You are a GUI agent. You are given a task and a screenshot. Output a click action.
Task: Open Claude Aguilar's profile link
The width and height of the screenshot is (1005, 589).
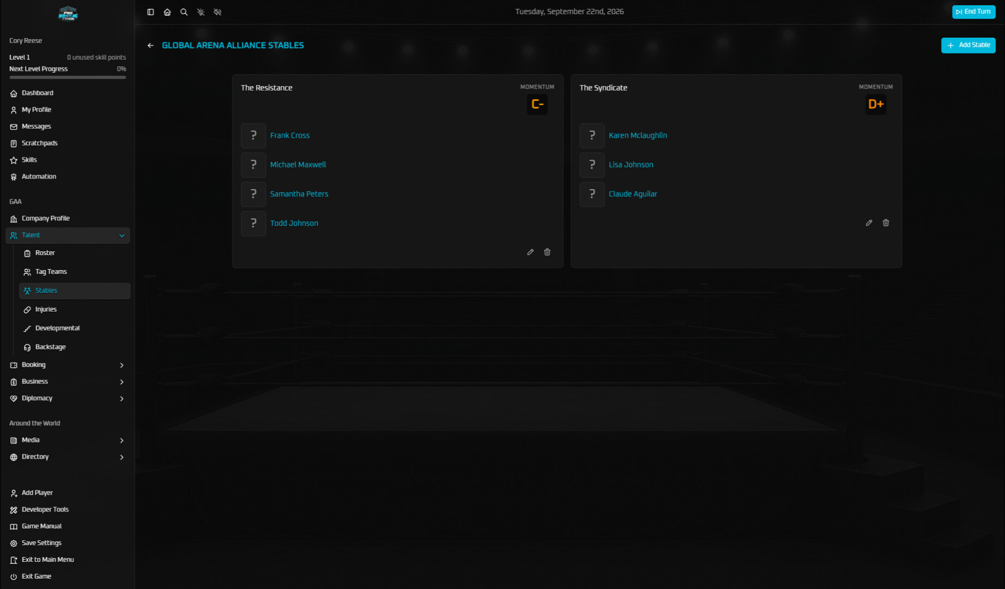(x=633, y=194)
